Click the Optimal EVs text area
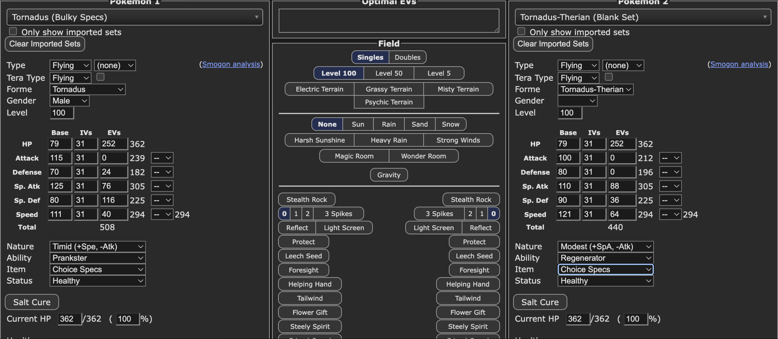This screenshot has height=339, width=778. click(389, 21)
